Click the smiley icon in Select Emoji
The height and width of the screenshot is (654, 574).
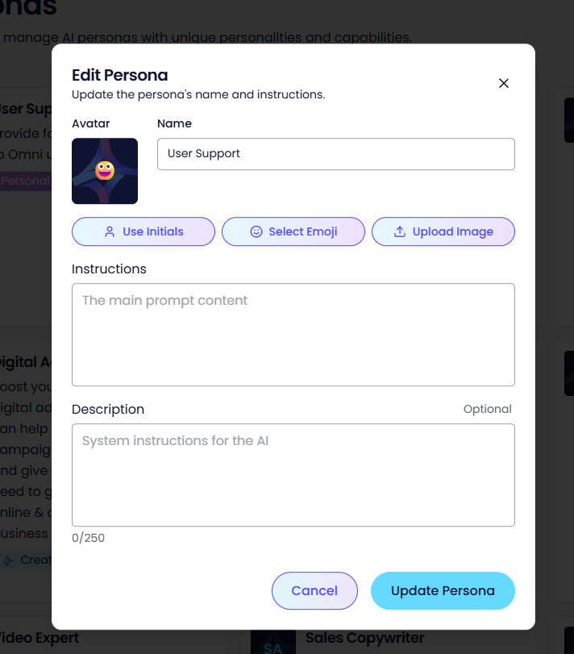click(256, 231)
